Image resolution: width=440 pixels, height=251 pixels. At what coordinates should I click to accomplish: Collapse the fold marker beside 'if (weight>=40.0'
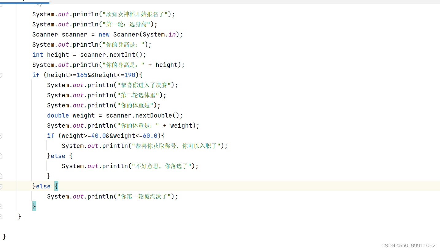[x=1, y=136]
